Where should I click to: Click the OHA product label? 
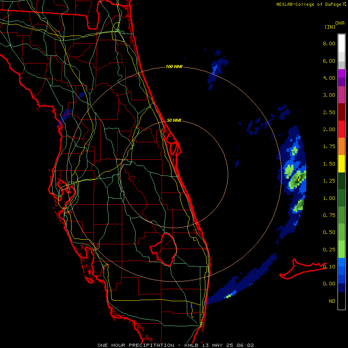(x=340, y=23)
